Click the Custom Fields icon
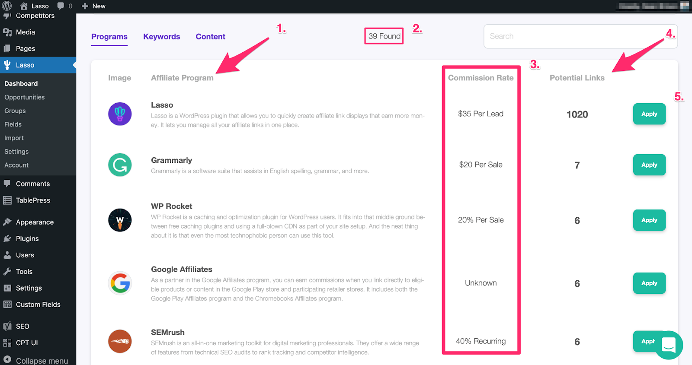This screenshot has width=692, height=365. click(x=7, y=304)
